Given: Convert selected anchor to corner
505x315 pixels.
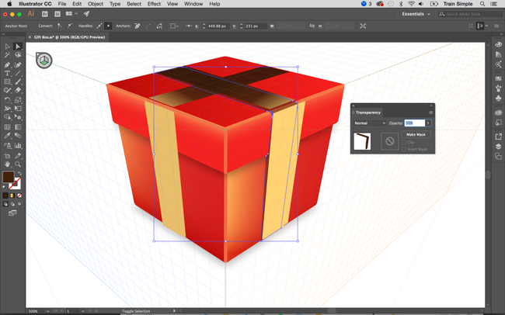Looking at the screenshot, I should [x=60, y=26].
